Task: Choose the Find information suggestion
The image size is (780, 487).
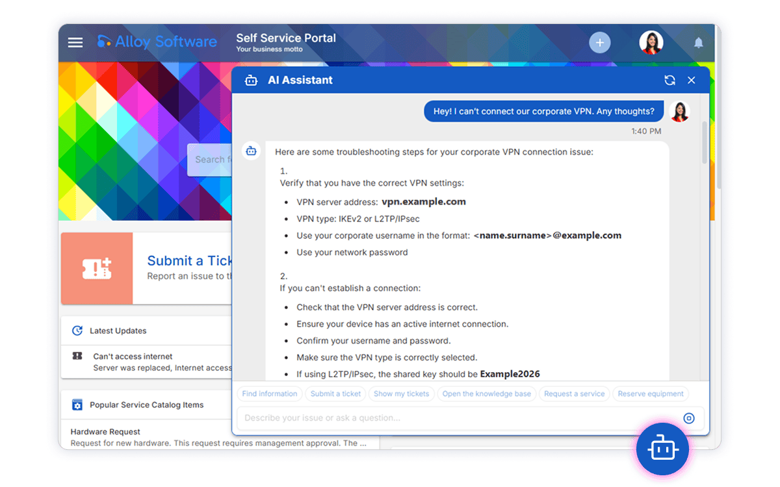Action: [270, 393]
